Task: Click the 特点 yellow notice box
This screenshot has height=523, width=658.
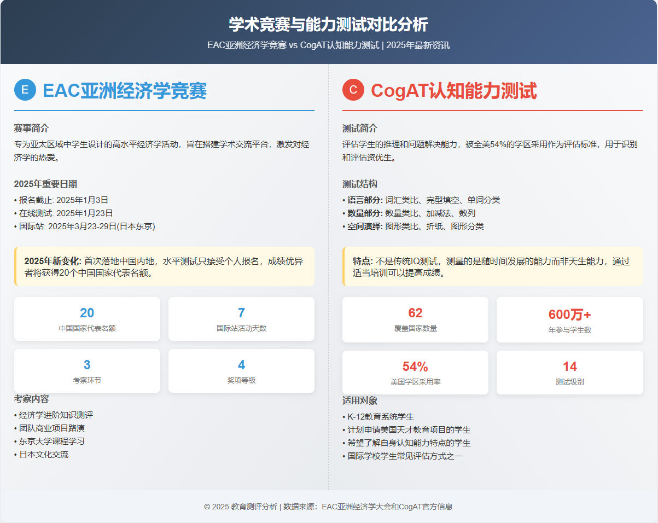Action: click(x=493, y=266)
